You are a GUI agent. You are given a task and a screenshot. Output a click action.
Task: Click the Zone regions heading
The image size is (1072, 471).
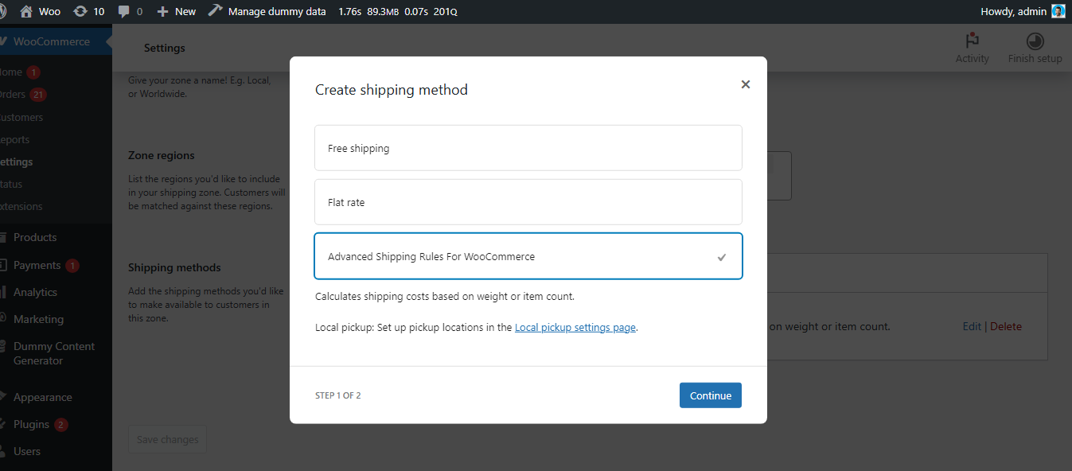pyautogui.click(x=162, y=155)
